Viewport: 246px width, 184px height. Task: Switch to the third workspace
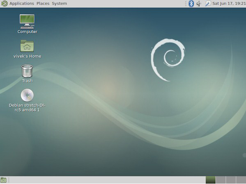(x=231, y=180)
